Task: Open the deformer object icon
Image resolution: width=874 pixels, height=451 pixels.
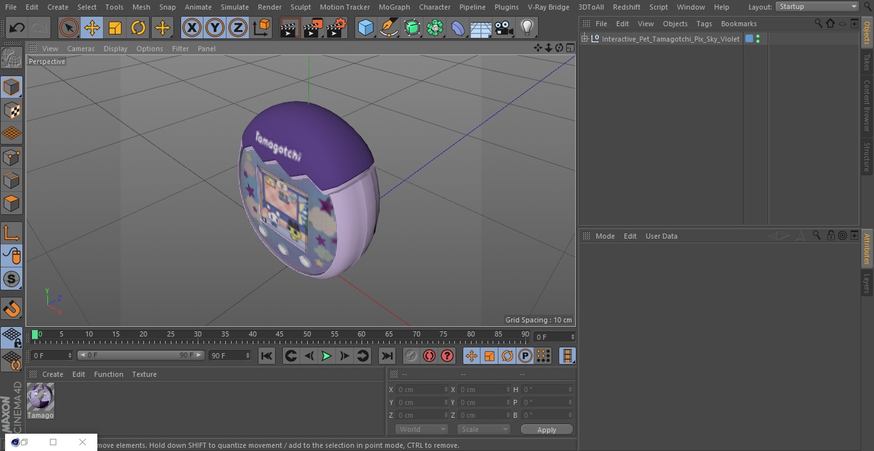Action: click(458, 28)
